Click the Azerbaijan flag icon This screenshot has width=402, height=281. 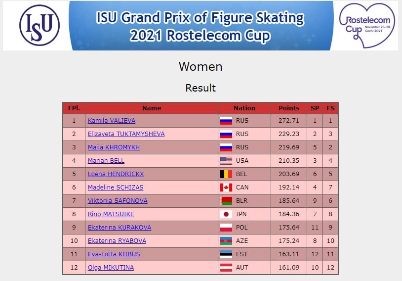tap(226, 241)
